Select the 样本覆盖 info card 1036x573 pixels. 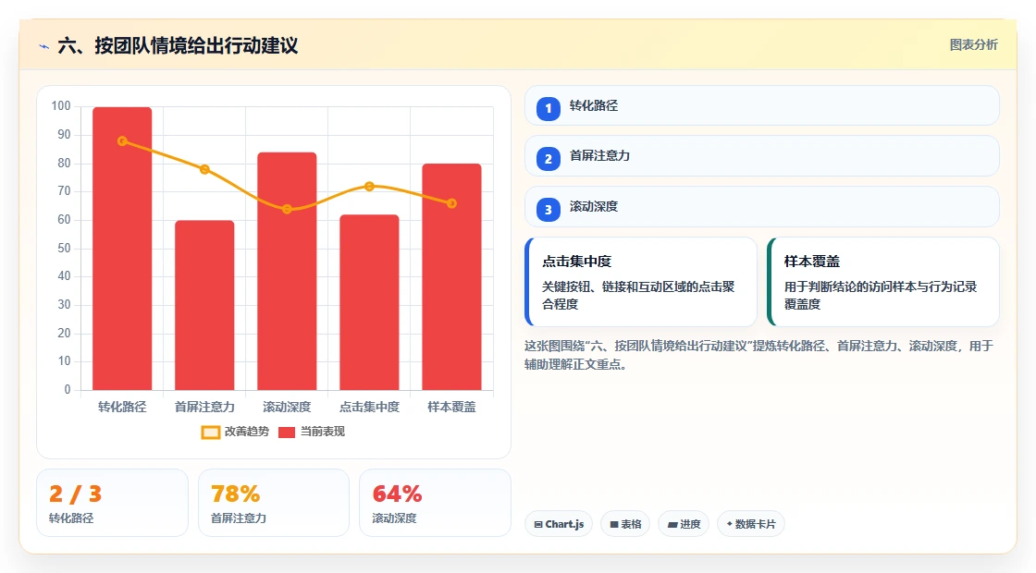[883, 282]
